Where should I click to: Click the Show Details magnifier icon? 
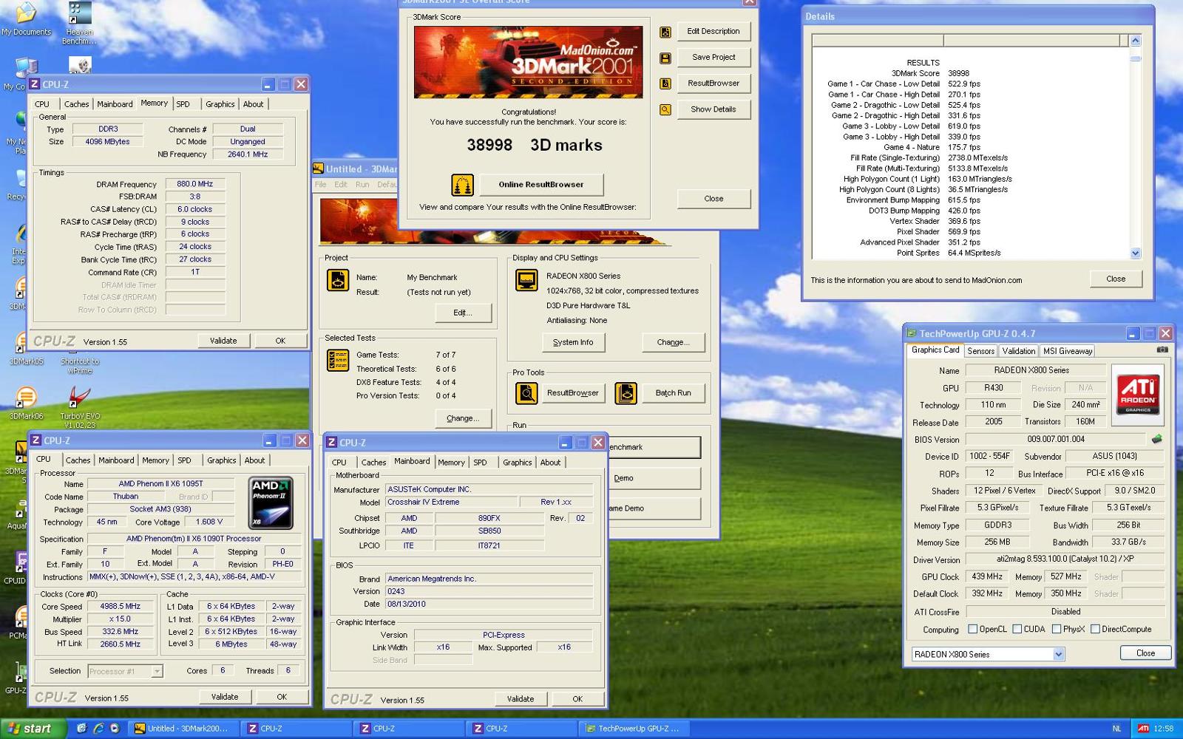(665, 109)
